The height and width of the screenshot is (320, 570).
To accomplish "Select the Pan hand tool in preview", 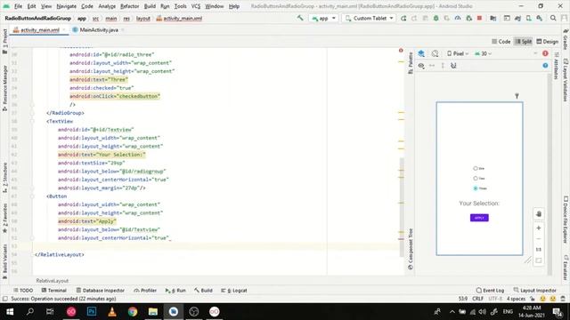I will click(539, 214).
